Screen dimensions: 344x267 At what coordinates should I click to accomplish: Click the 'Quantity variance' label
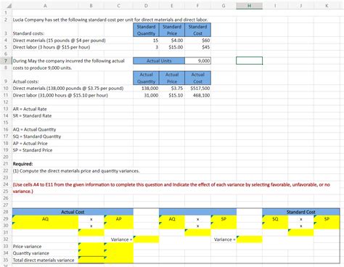pyautogui.click(x=30, y=253)
